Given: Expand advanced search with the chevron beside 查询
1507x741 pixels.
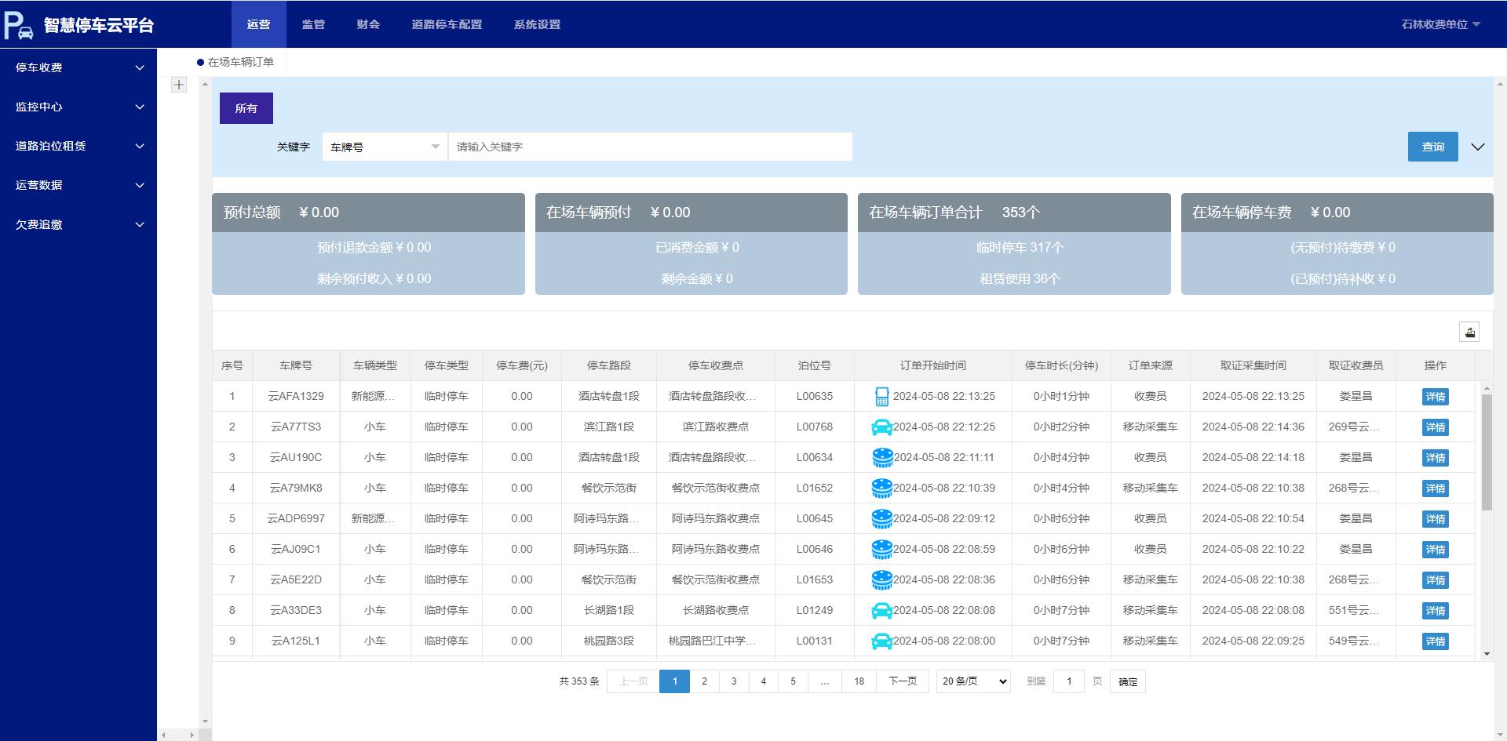Looking at the screenshot, I should pyautogui.click(x=1477, y=147).
